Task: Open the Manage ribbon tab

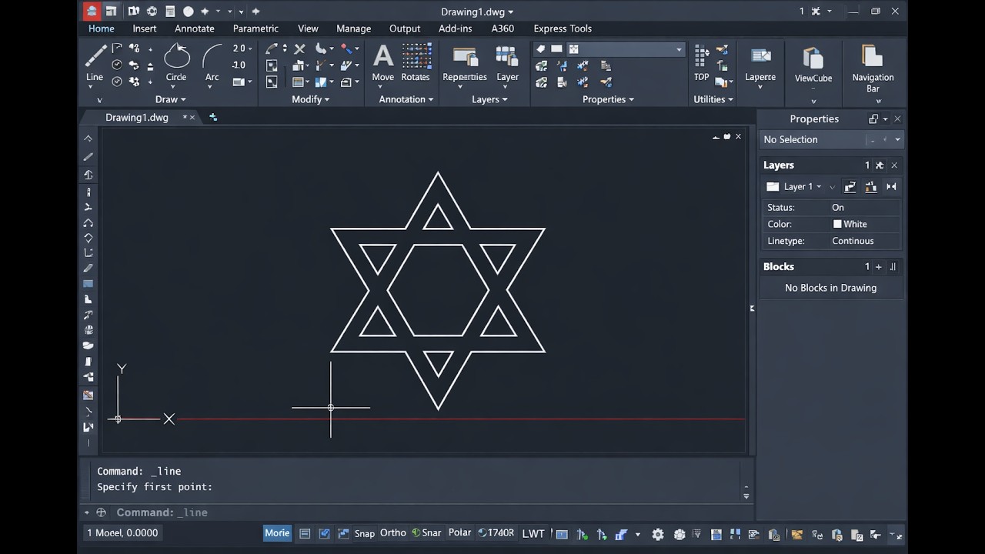Action: 354,28
